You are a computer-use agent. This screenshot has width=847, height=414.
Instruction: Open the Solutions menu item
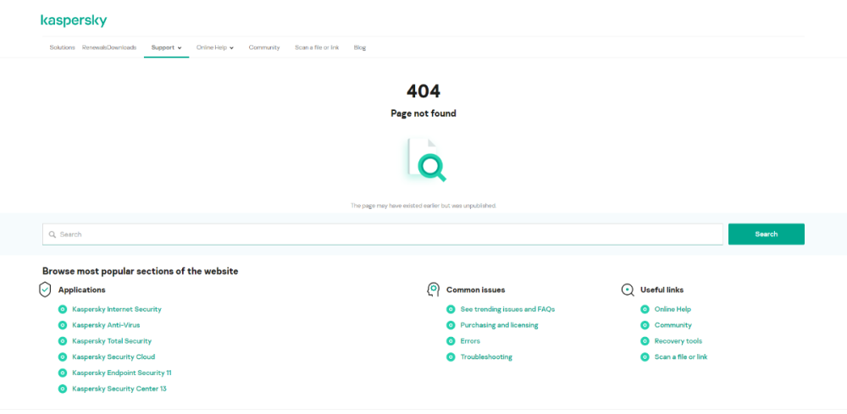[62, 47]
